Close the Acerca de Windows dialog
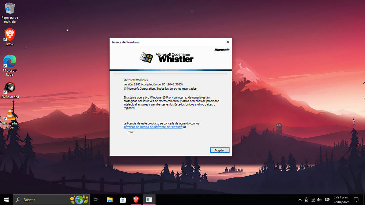 point(228,42)
